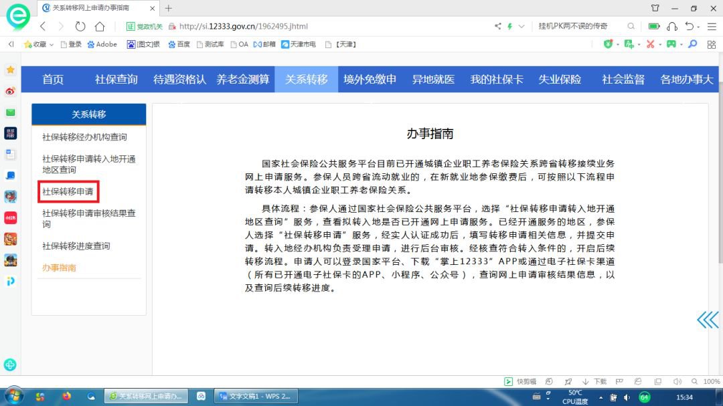This screenshot has height=406, width=723.
Task: Open the extensions grid icon
Action: coord(712,45)
